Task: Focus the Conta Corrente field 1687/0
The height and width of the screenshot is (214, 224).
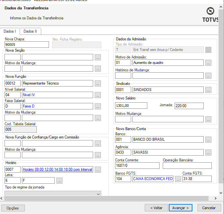Action: tap(137, 166)
